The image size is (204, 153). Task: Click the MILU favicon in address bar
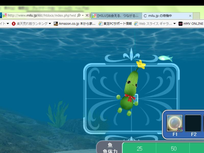pyautogui.click(x=5, y=15)
